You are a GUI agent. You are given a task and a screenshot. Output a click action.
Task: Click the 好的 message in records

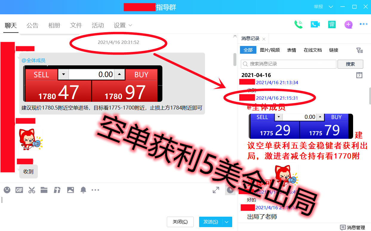(252, 200)
